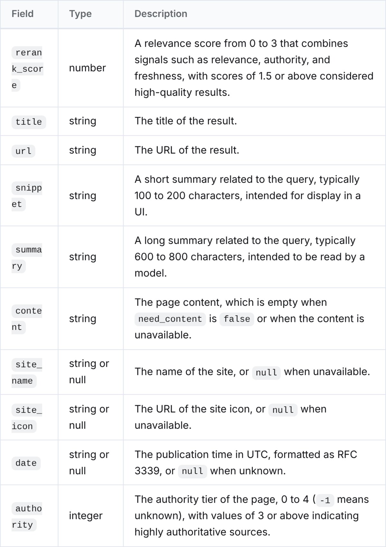Click the rerank_score field code label
Screen dimensions: 386x547
click(x=28, y=69)
